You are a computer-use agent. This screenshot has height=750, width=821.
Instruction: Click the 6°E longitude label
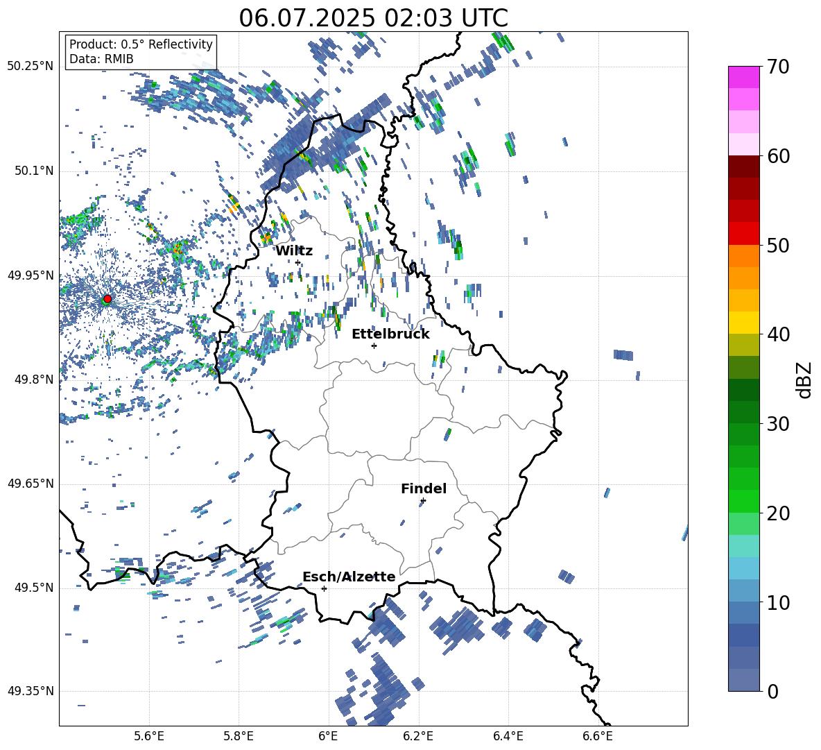(328, 736)
